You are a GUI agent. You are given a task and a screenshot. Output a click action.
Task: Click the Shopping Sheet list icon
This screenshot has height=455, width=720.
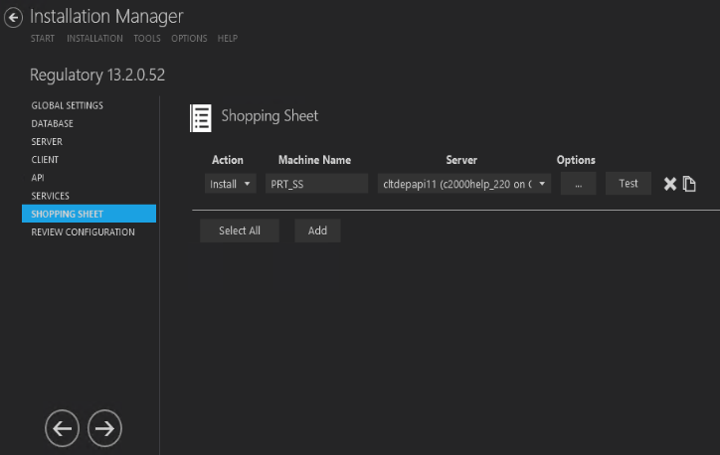click(x=201, y=118)
